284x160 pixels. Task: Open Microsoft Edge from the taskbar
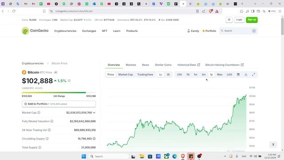point(174,156)
